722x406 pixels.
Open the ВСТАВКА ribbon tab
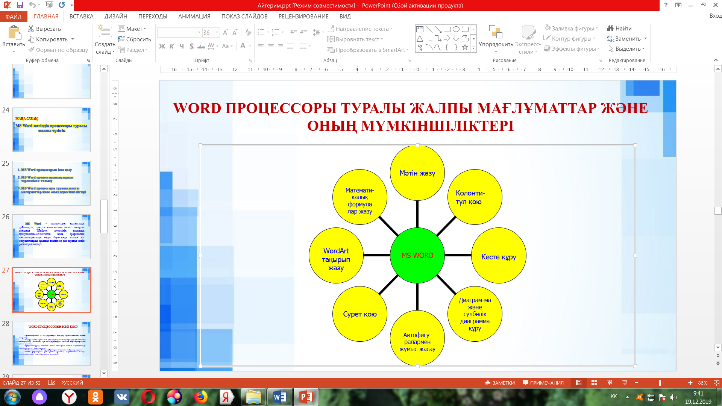(81, 17)
